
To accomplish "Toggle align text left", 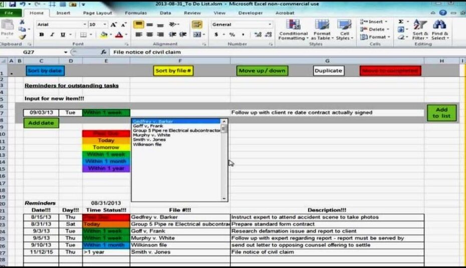I will click(138, 35).
